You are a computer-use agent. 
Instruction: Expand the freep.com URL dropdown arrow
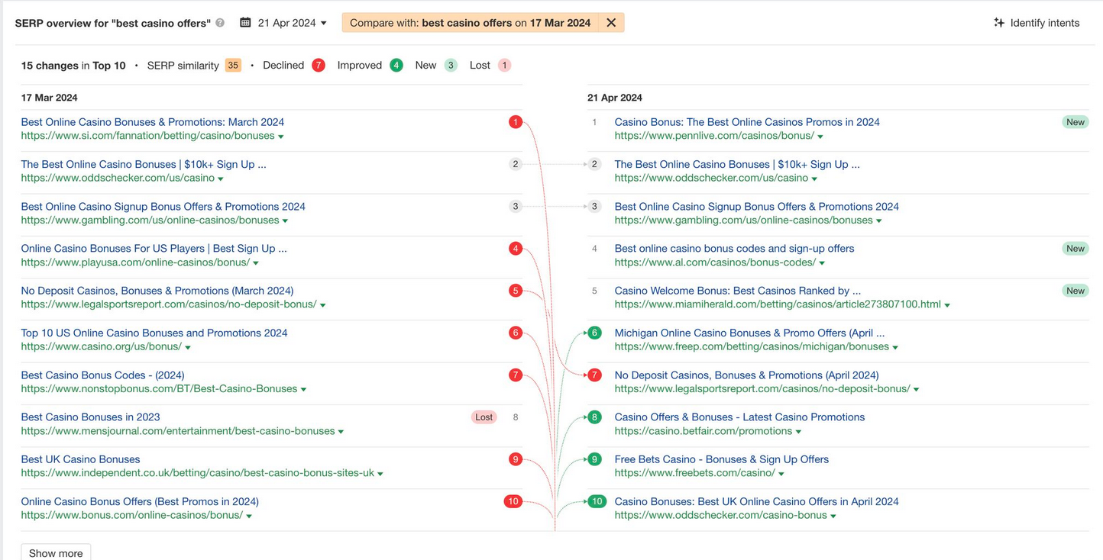click(895, 348)
